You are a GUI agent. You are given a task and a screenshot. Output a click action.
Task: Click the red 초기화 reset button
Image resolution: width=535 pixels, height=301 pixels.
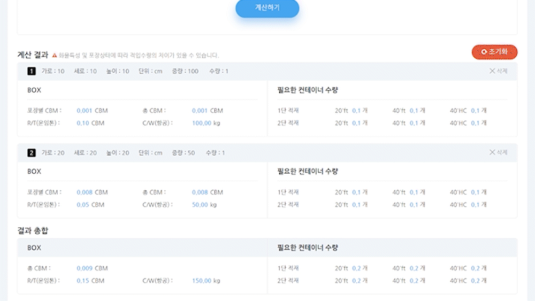(494, 52)
